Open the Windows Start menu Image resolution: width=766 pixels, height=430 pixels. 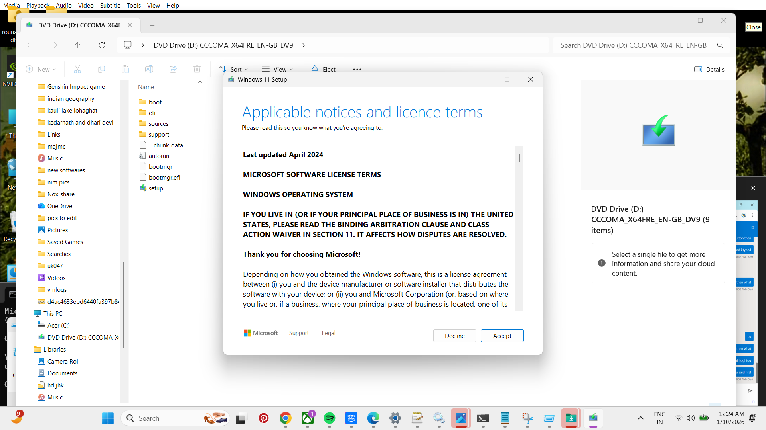pos(108,418)
